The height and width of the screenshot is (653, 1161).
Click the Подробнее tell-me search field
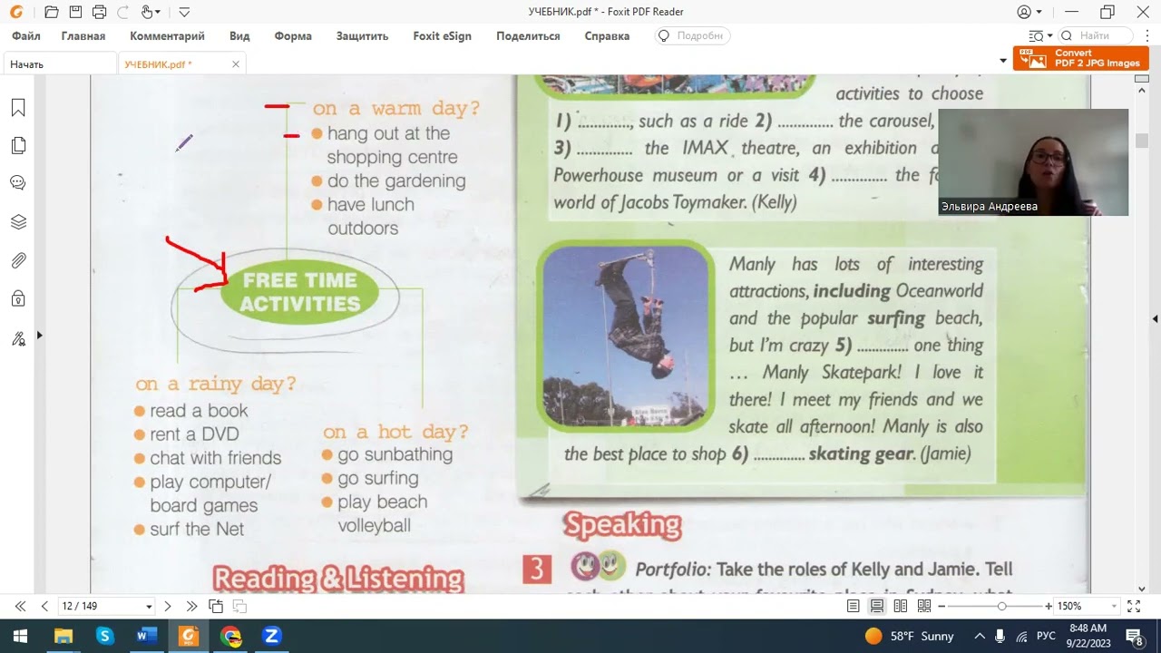click(693, 36)
